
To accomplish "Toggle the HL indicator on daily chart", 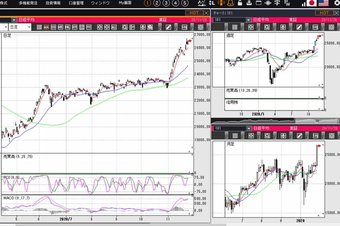I will 68,27.
